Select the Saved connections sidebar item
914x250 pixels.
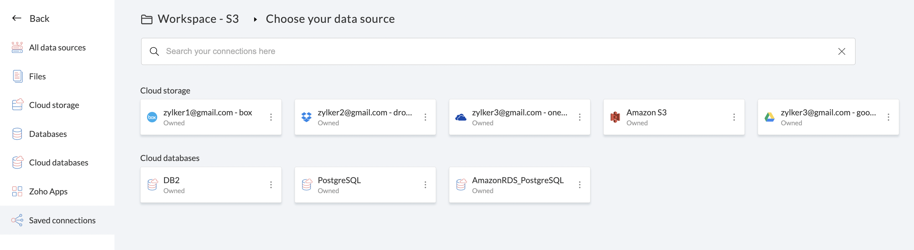(x=62, y=220)
